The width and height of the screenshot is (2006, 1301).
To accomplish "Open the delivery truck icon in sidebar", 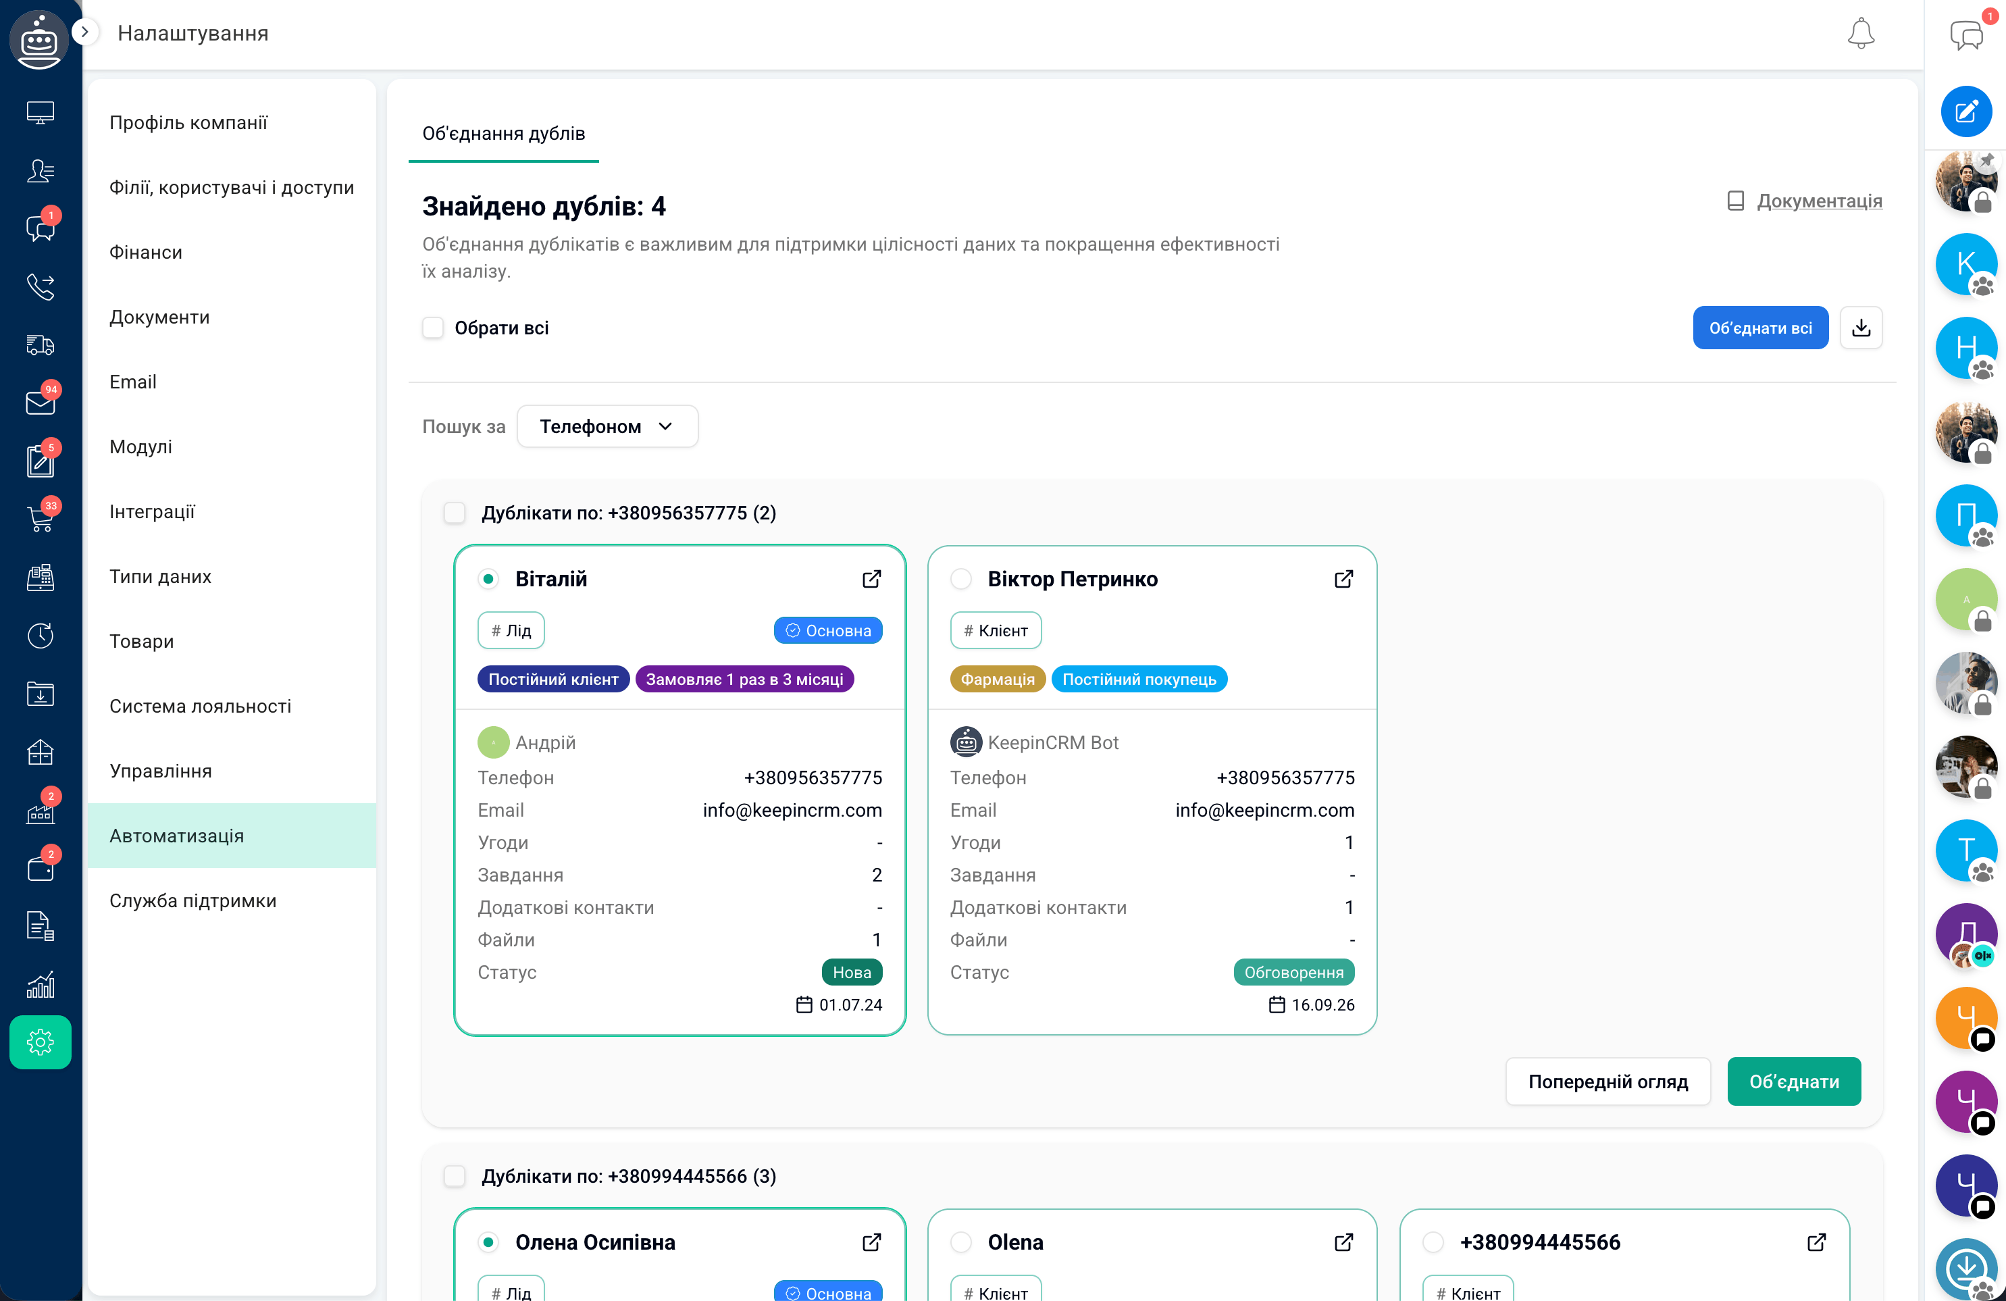I will click(41, 345).
